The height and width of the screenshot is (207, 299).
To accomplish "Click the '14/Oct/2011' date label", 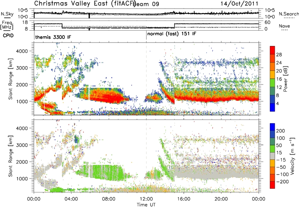I will (x=240, y=4).
